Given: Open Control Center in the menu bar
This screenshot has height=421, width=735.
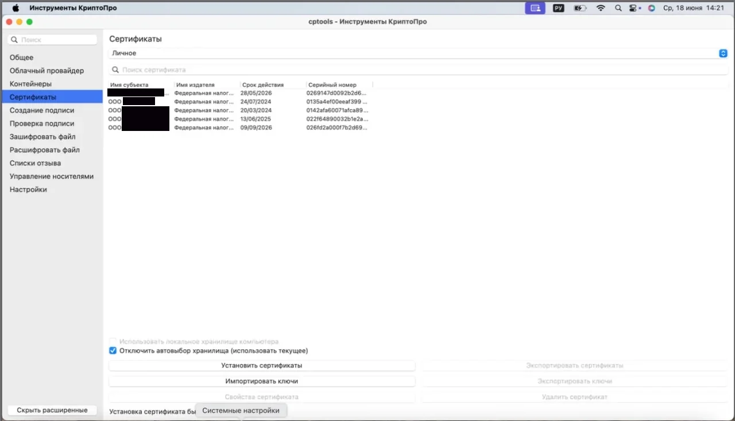Looking at the screenshot, I should pyautogui.click(x=635, y=8).
